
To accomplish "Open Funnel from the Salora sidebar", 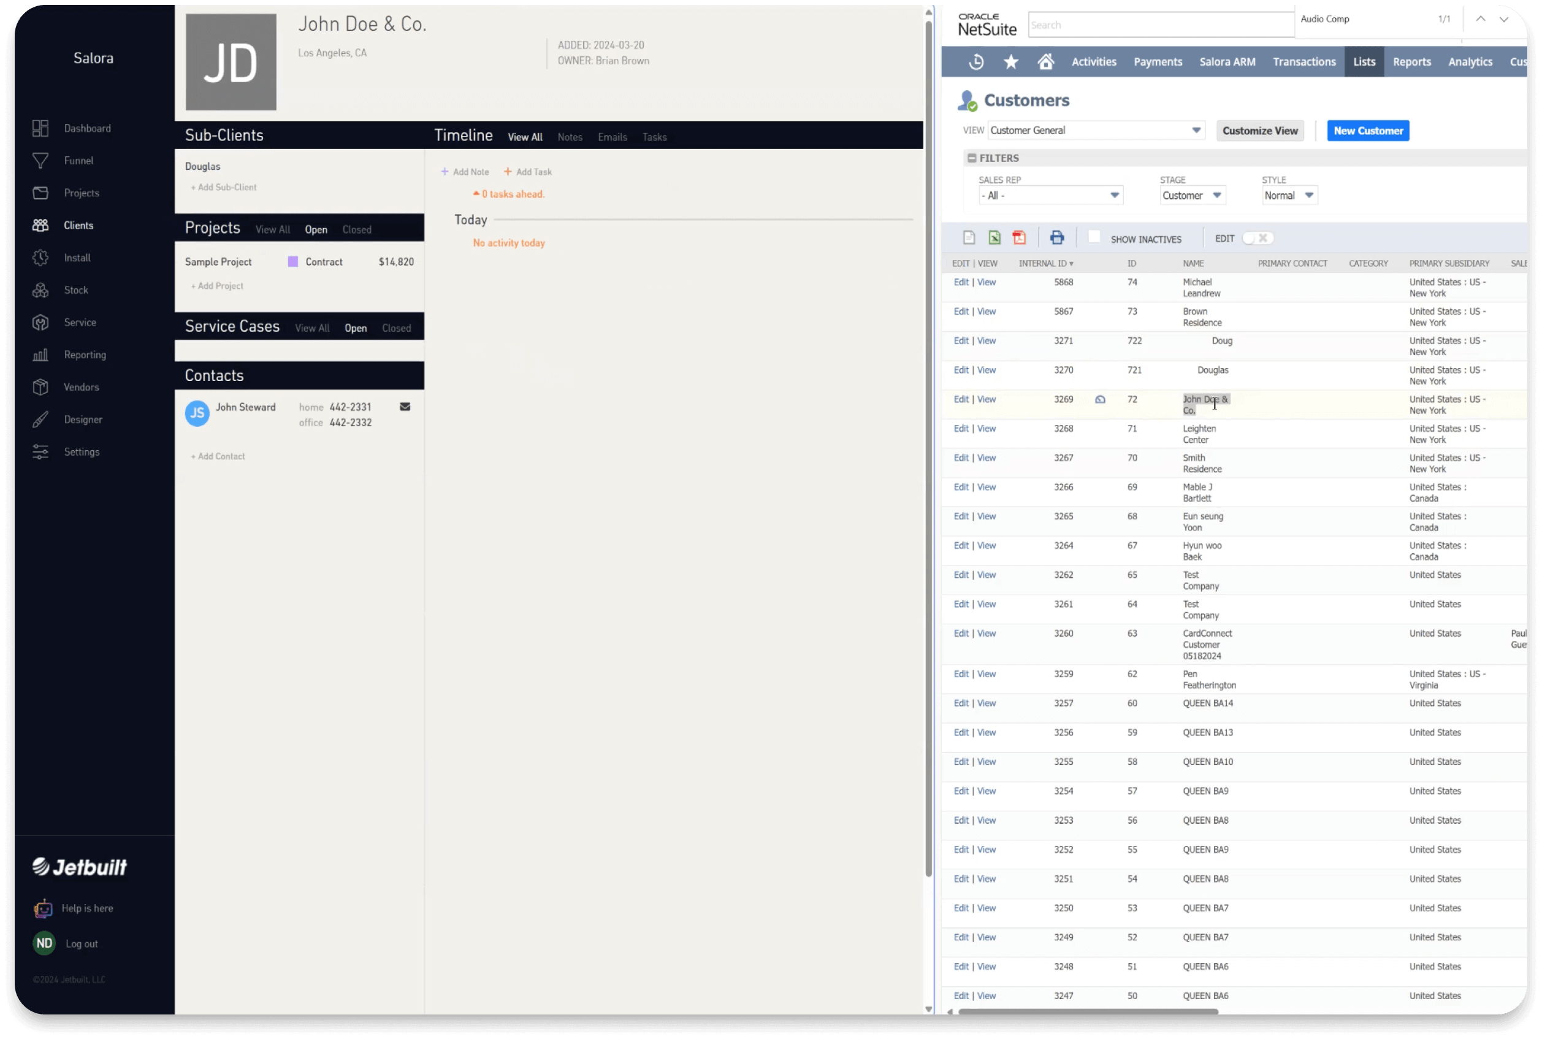I will [x=78, y=160].
